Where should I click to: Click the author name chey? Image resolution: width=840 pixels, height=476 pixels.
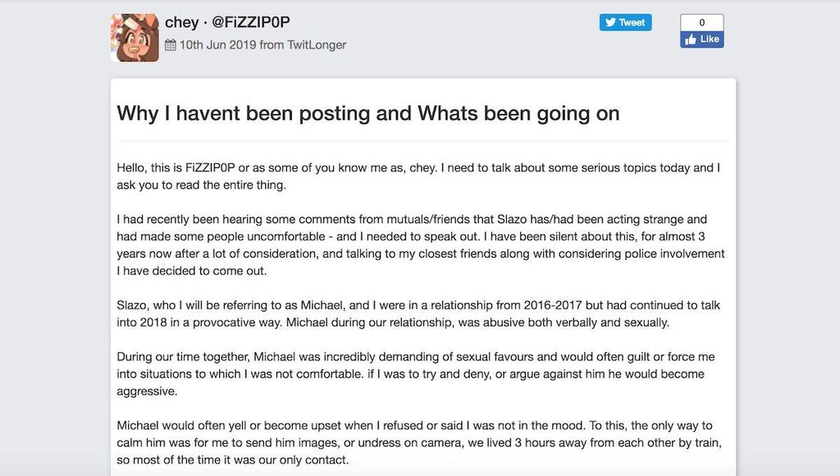[x=181, y=22]
